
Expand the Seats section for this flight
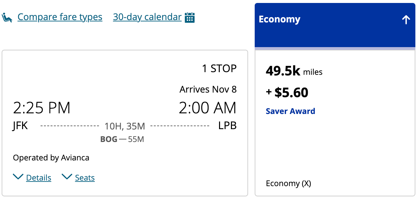coord(84,177)
